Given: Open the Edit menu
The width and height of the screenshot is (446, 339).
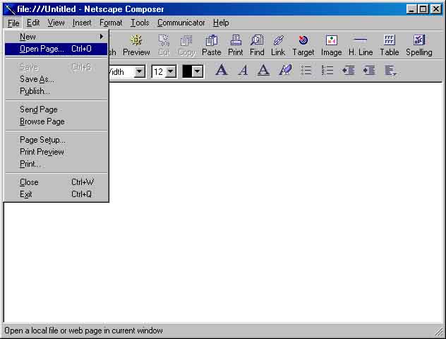Looking at the screenshot, I should click(x=33, y=23).
